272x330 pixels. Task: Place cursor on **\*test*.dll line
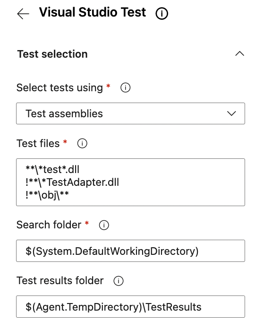[x=52, y=169]
